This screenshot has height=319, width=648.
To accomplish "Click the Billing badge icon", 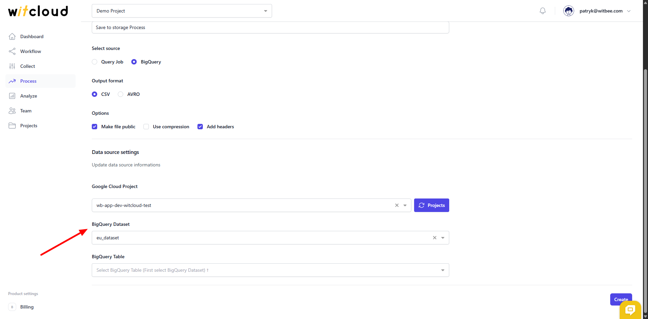I will (12, 307).
